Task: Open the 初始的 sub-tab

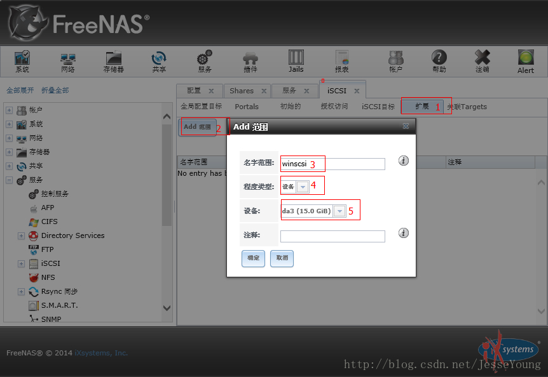Action: pos(291,107)
